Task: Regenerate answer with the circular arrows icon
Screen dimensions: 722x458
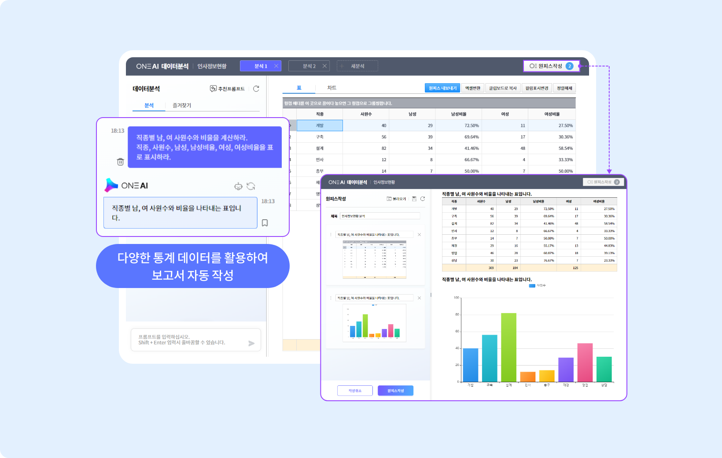Action: click(251, 186)
